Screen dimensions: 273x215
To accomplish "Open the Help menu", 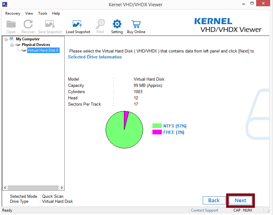I will (56, 13).
